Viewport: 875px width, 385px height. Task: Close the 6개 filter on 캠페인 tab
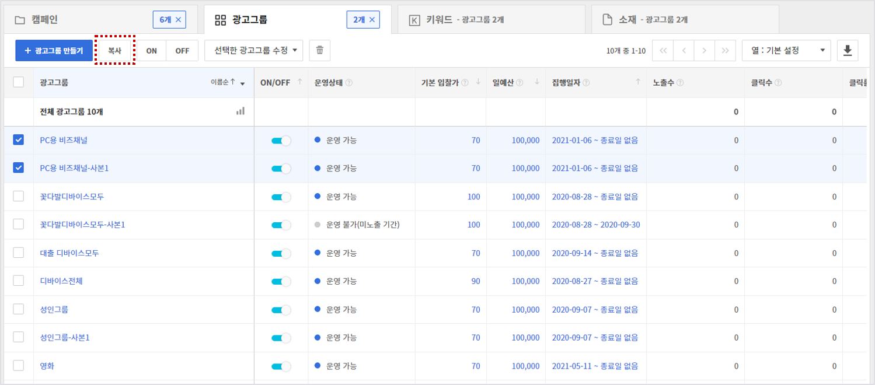tap(178, 20)
